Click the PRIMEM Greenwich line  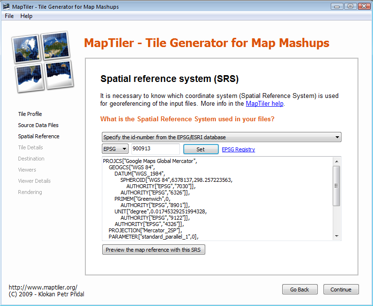coord(142,199)
